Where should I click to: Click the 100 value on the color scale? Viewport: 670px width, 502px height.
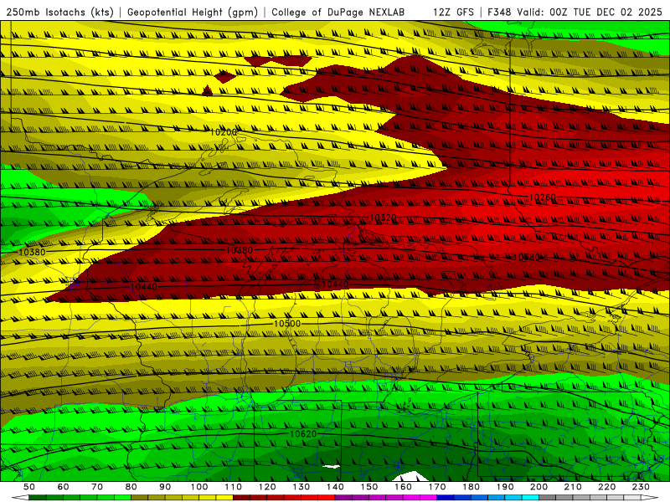tap(199, 487)
